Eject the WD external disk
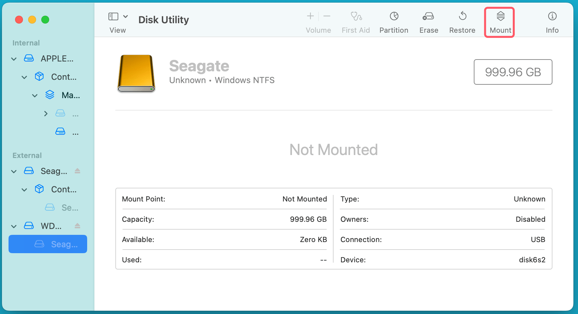The image size is (578, 314). coord(78,225)
